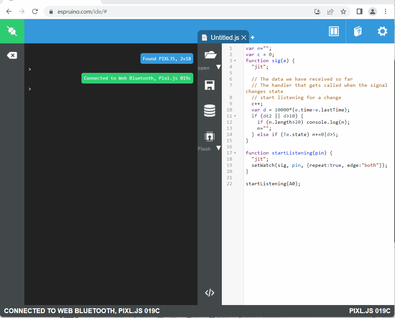This screenshot has height=318, width=395.
Task: Click the "if (d<2 || d>10) {" line
Action: [278, 116]
